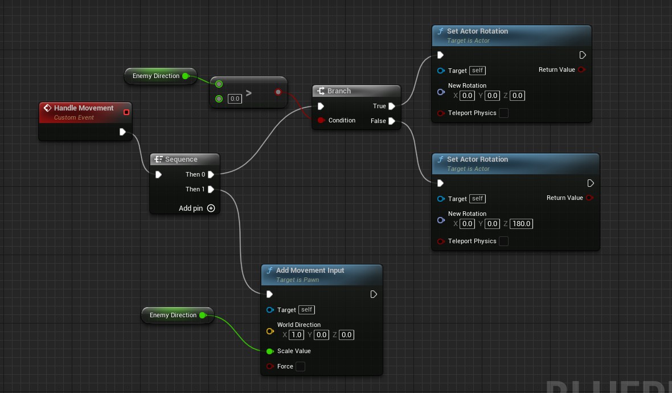Click the upper Enemy Direction variable node

pyautogui.click(x=155, y=76)
